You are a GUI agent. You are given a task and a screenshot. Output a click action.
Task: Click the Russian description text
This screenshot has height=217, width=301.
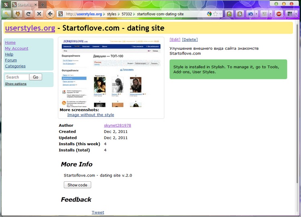[x=214, y=51]
